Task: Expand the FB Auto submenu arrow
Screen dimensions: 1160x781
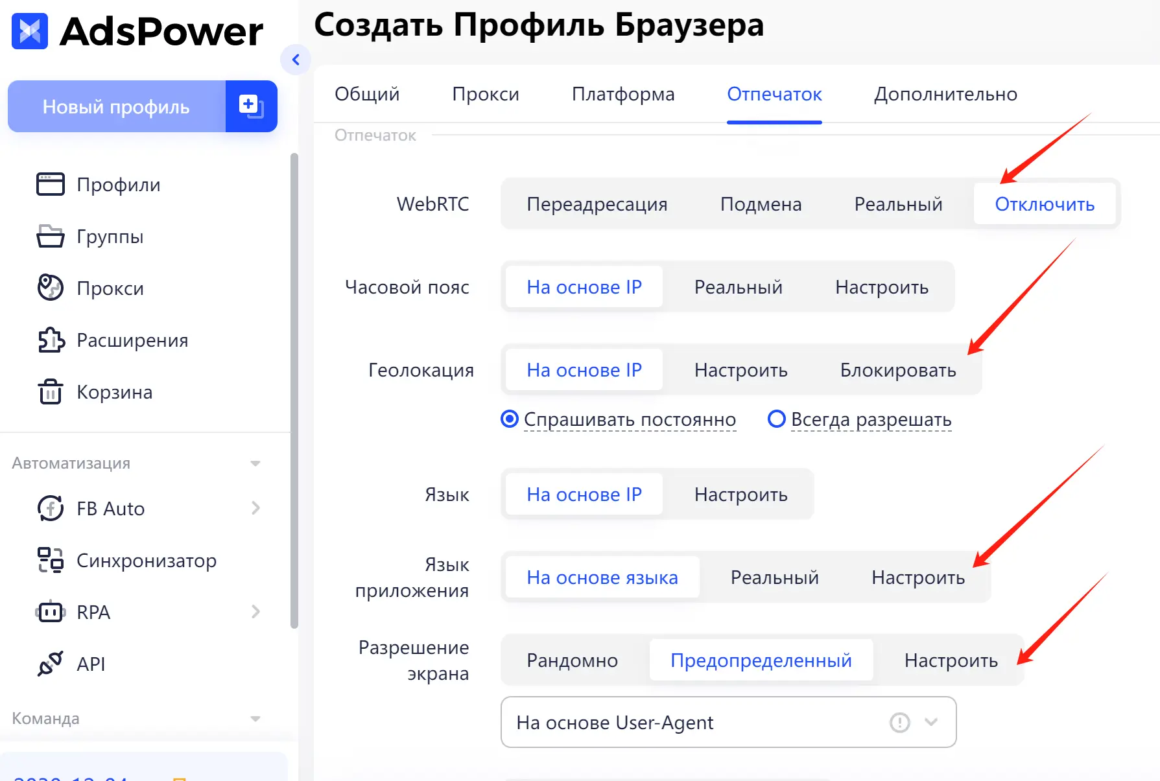Action: coord(255,508)
